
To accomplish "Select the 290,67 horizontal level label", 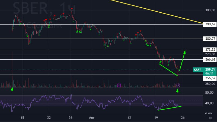I will coord(210,24).
